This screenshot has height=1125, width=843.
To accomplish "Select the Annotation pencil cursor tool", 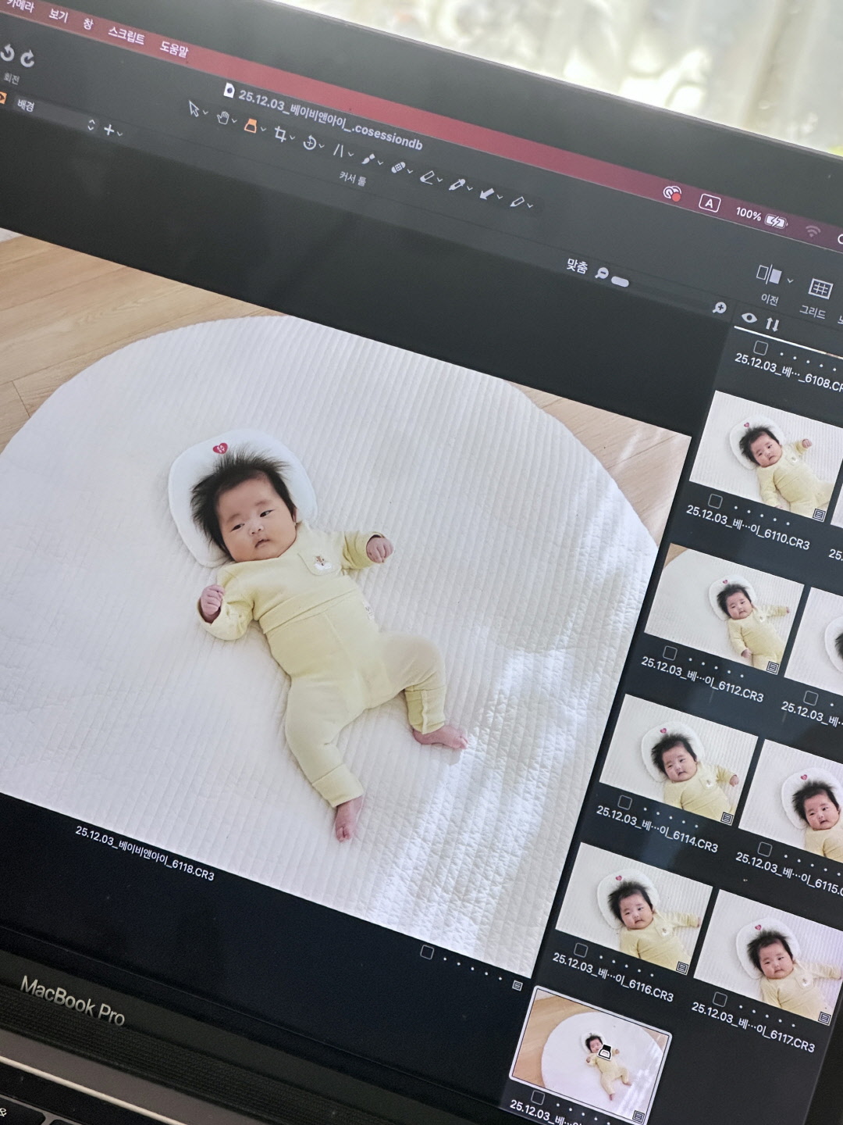I will coord(517,202).
